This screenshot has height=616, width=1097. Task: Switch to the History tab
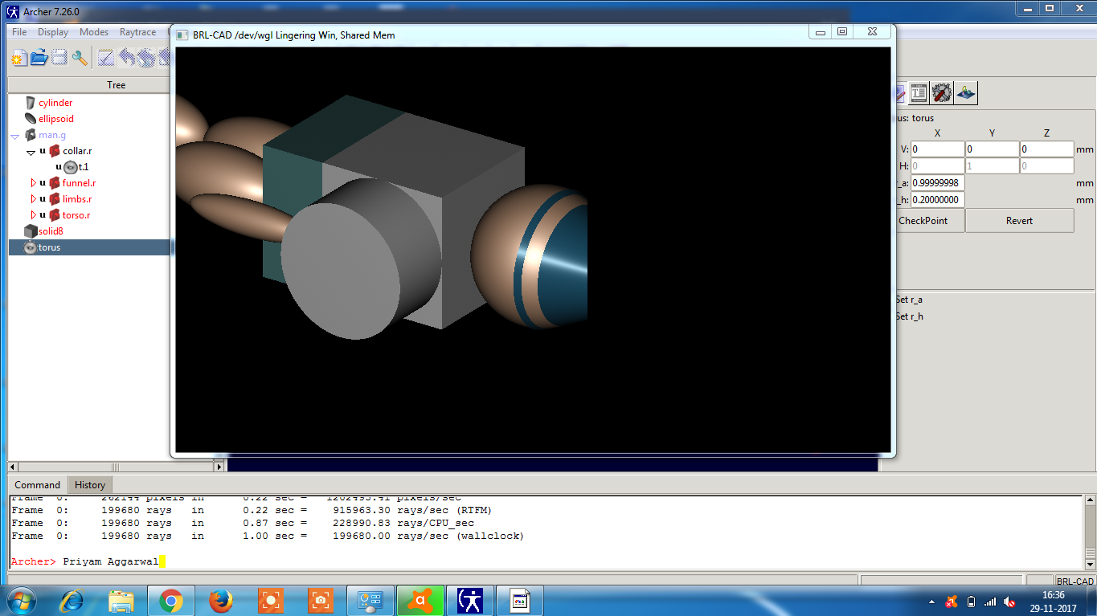[x=90, y=484]
